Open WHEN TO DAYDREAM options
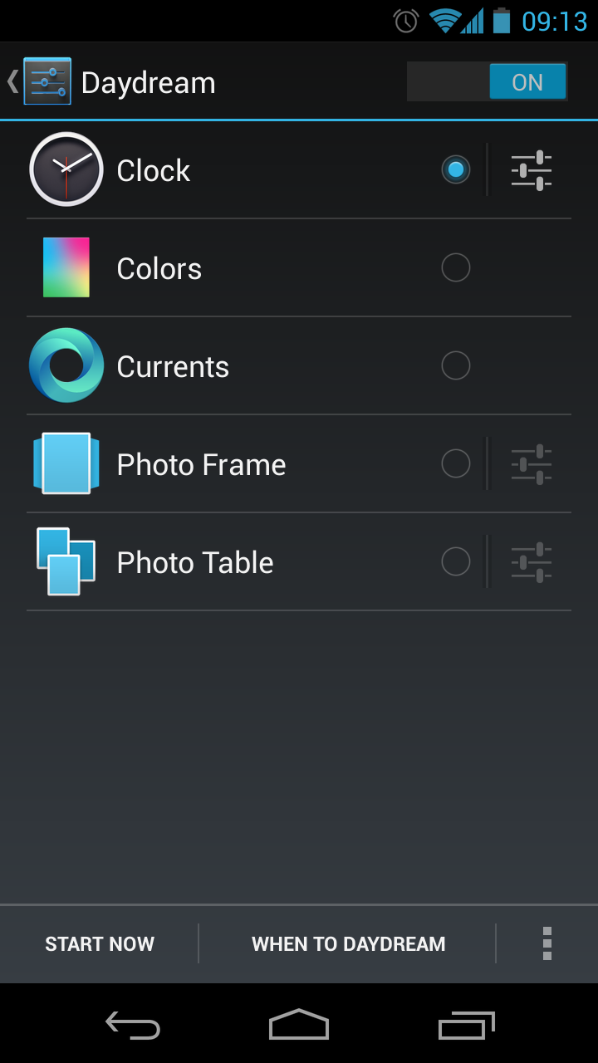The width and height of the screenshot is (598, 1063). [348, 943]
